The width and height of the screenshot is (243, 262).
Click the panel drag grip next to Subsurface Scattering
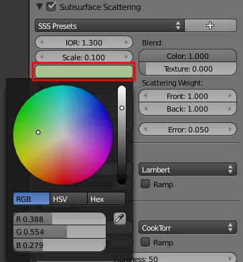click(233, 5)
